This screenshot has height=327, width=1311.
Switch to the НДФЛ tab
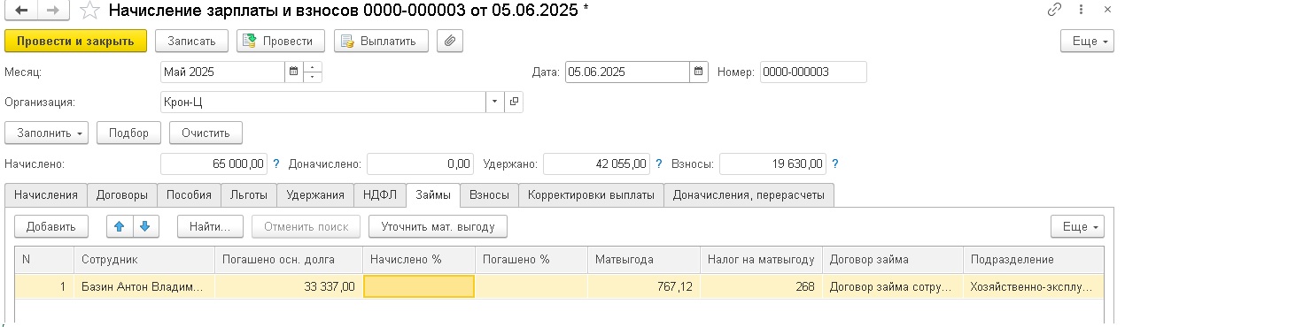(x=380, y=194)
